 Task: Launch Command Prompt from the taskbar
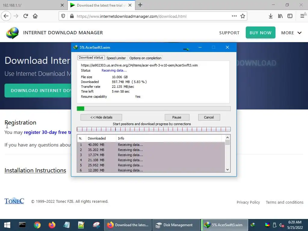click(x=22, y=225)
